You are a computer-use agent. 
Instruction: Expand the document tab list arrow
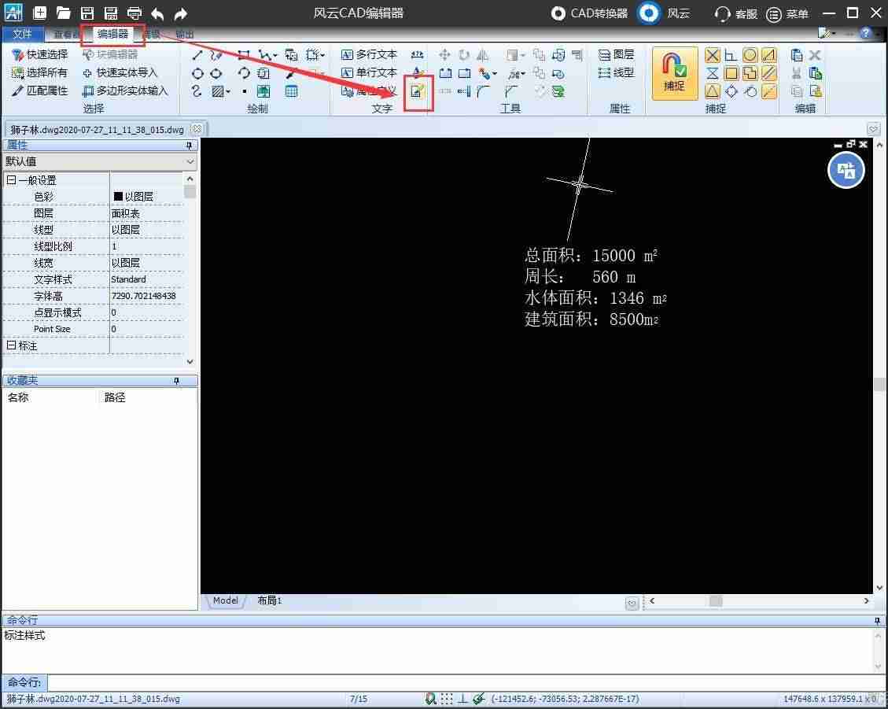coord(873,129)
